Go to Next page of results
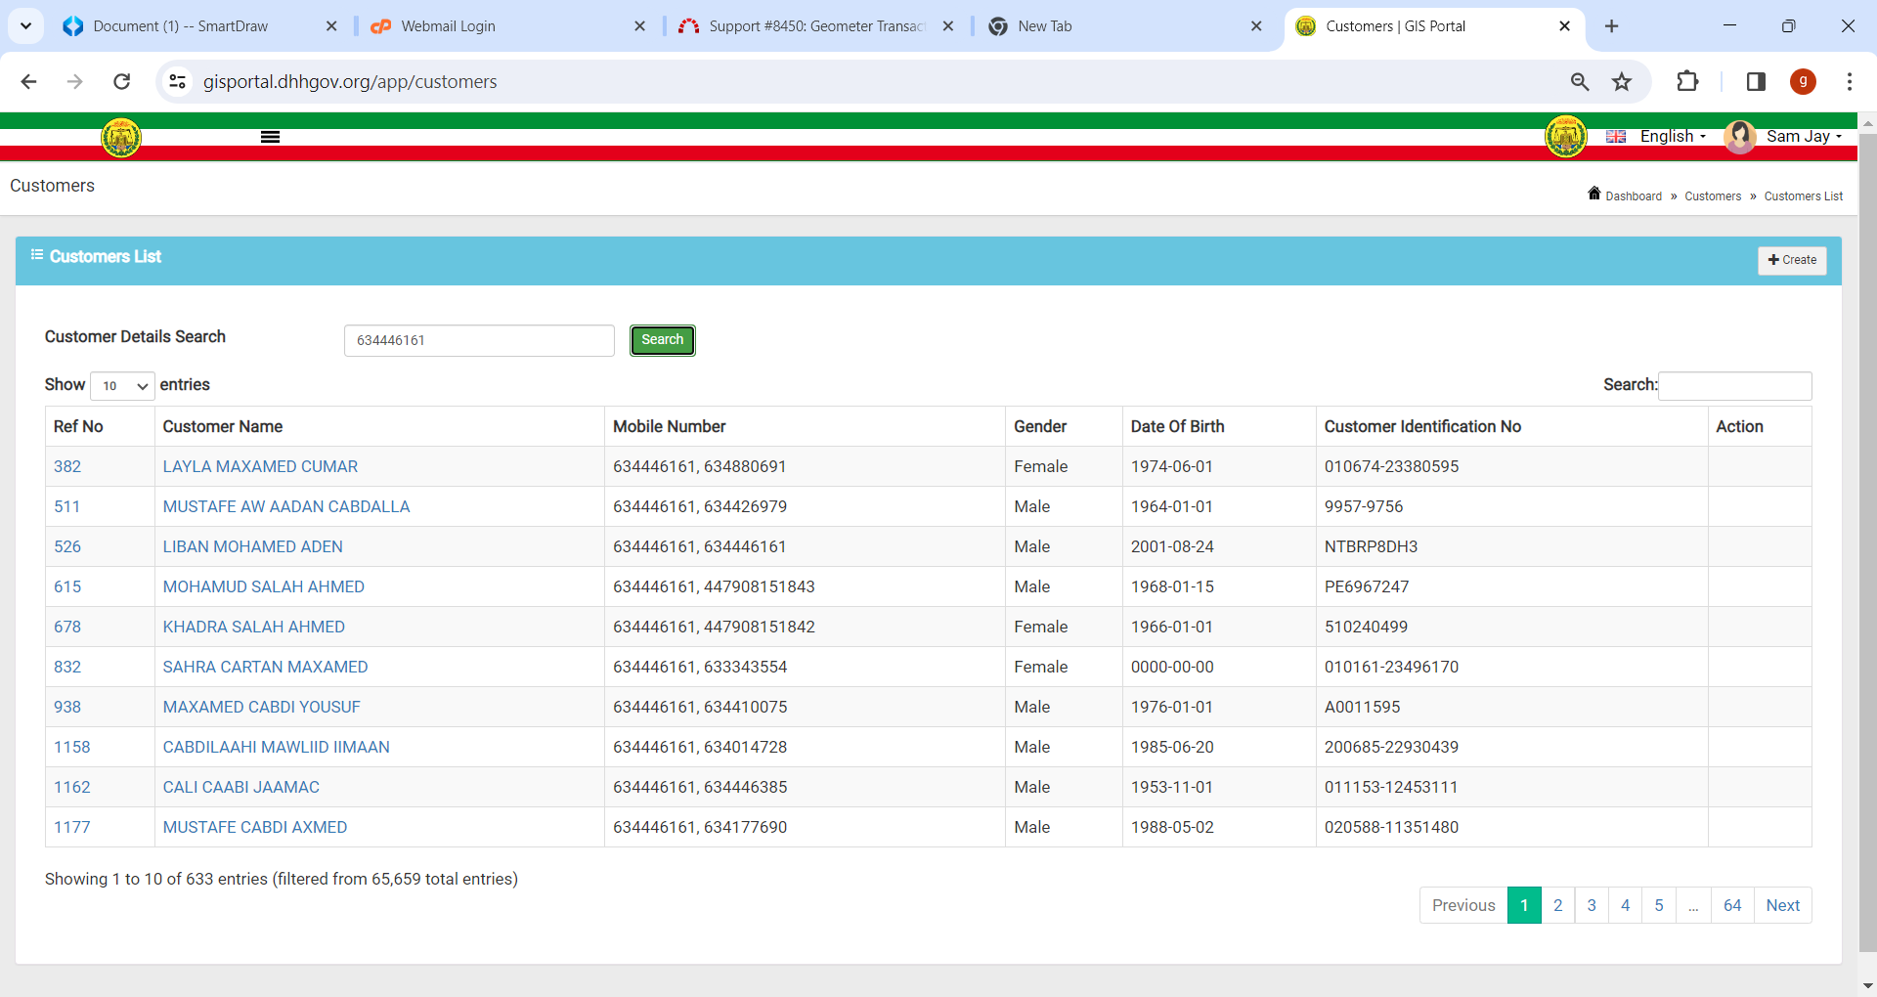 click(x=1783, y=905)
